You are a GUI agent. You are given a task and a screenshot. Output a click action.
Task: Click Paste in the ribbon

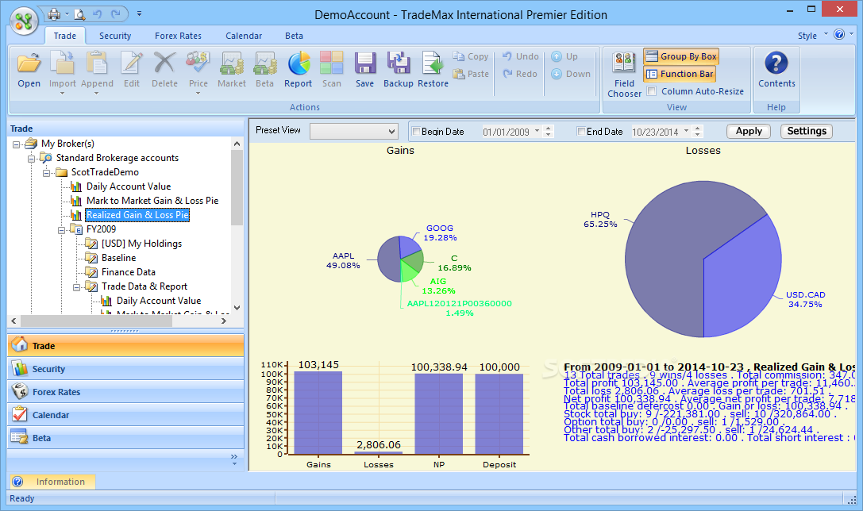471,74
